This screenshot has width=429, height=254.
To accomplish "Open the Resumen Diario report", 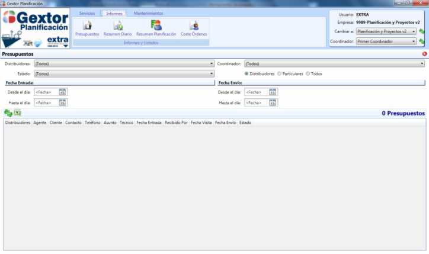I will pos(117,25).
